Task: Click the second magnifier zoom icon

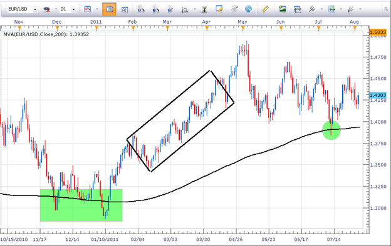Action: [x=155, y=9]
